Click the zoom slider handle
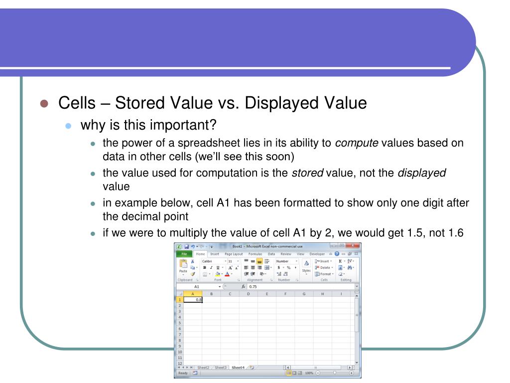 pyautogui.click(x=334, y=373)
